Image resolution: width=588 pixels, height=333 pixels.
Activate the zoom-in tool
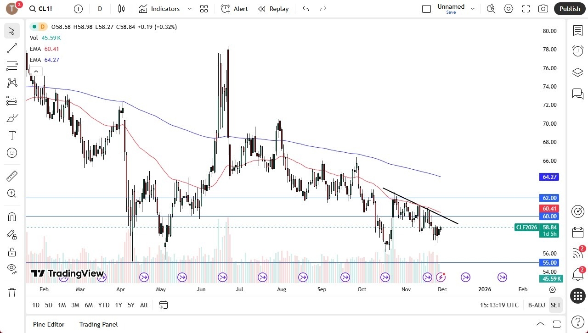[x=11, y=193]
